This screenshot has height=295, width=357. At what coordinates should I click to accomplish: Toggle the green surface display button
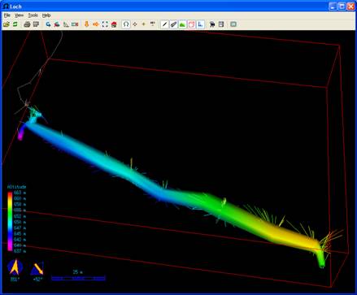[x=182, y=24]
